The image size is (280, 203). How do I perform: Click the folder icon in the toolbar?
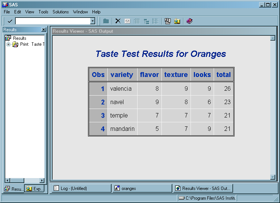point(106,21)
